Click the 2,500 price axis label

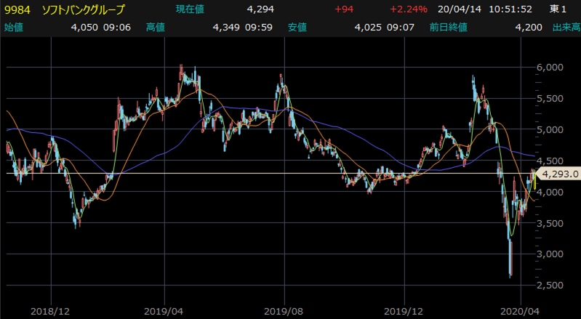[x=550, y=285]
